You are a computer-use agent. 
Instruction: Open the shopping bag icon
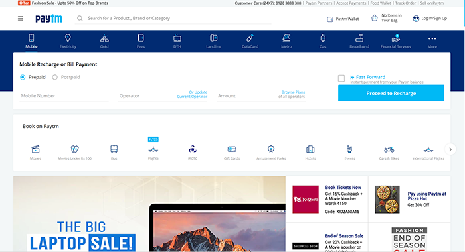click(375, 18)
